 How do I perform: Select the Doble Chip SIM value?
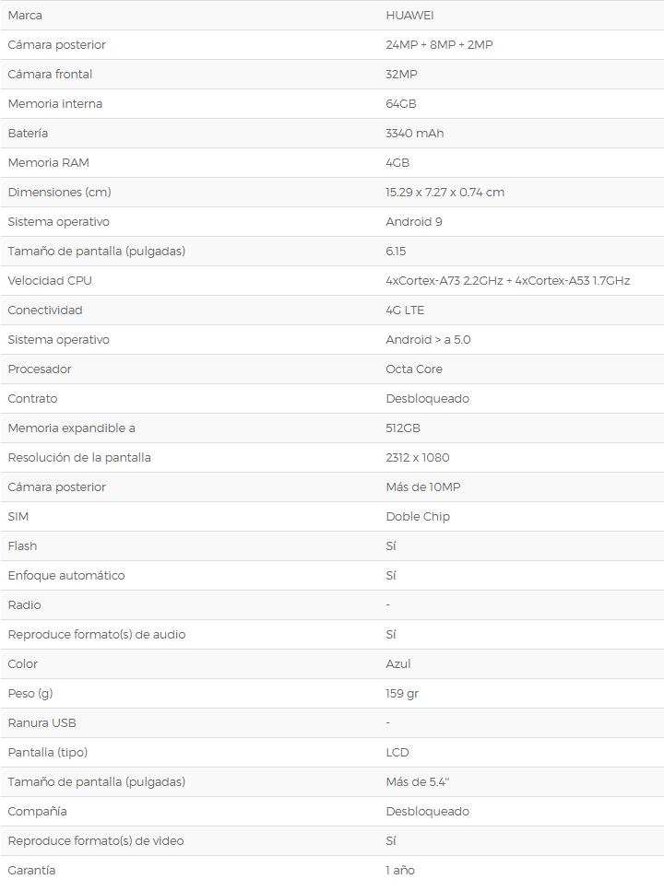click(418, 517)
